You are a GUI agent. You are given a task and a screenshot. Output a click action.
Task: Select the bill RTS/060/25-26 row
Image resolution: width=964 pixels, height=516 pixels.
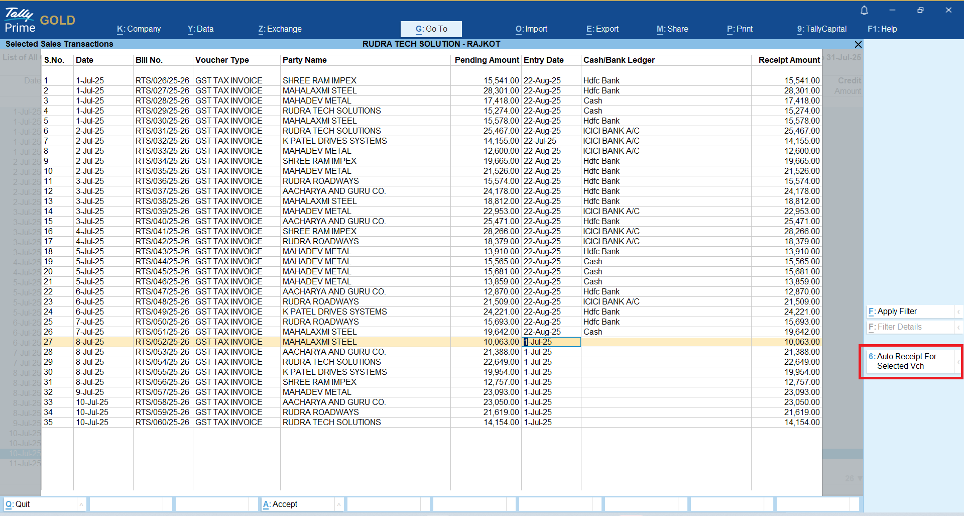162,422
